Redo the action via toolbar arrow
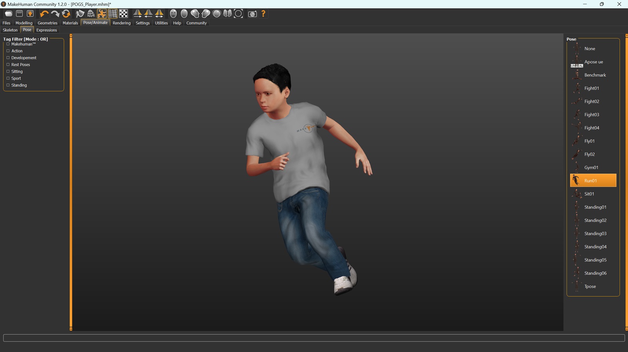628x352 pixels. tap(55, 14)
